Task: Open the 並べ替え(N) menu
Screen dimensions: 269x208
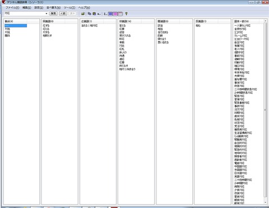Action: tap(53, 8)
